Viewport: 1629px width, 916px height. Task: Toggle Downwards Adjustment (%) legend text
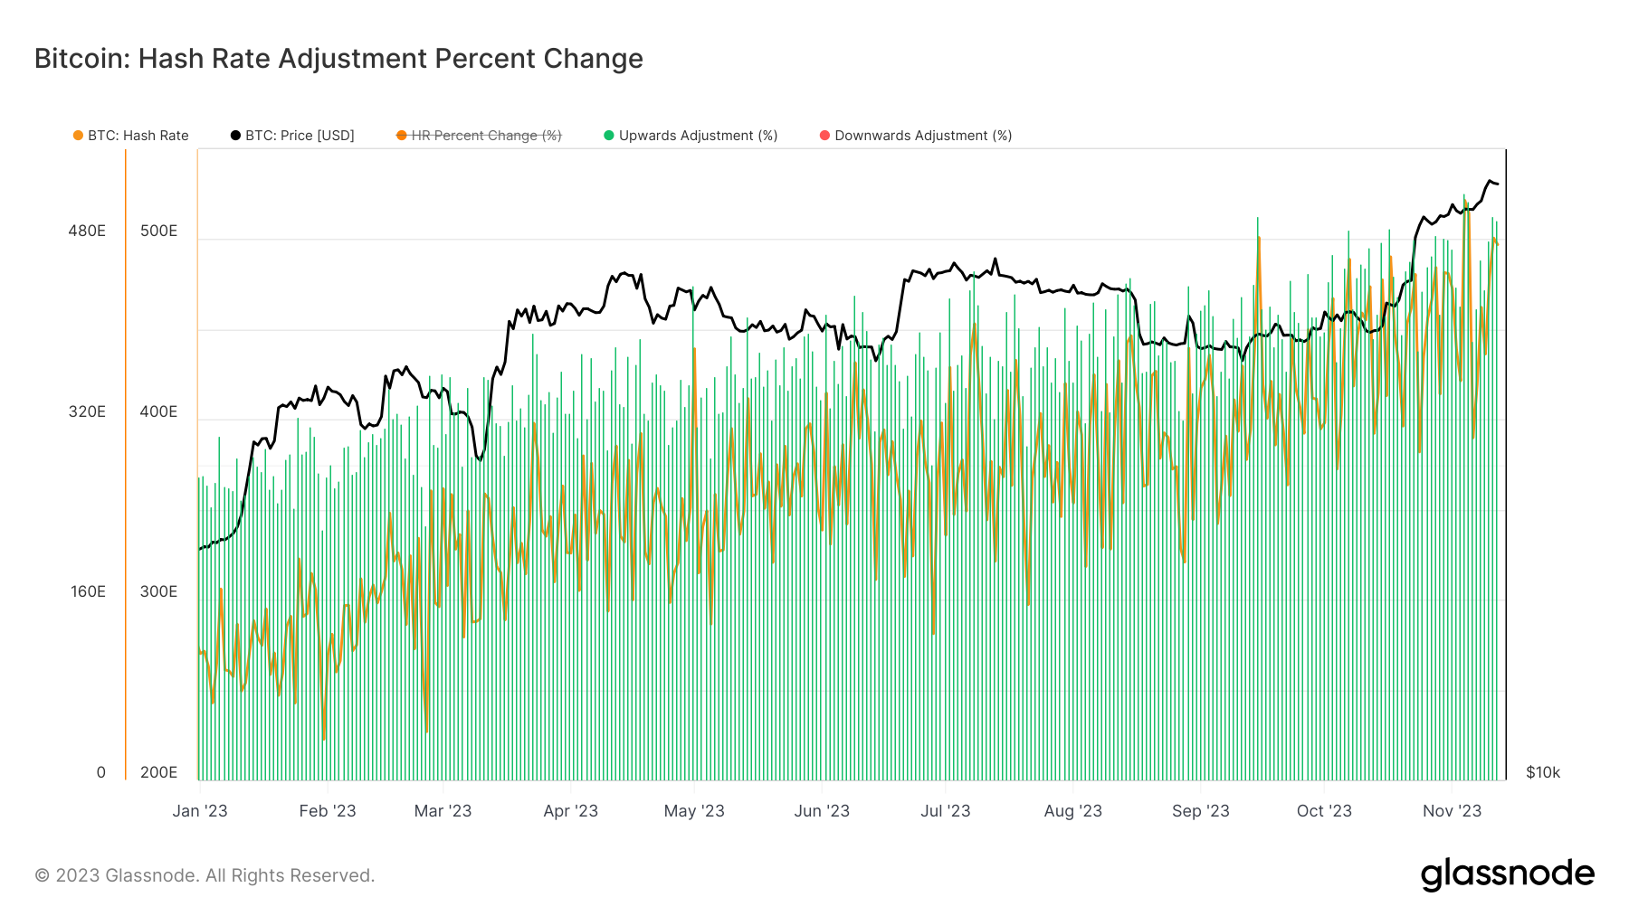pyautogui.click(x=923, y=136)
